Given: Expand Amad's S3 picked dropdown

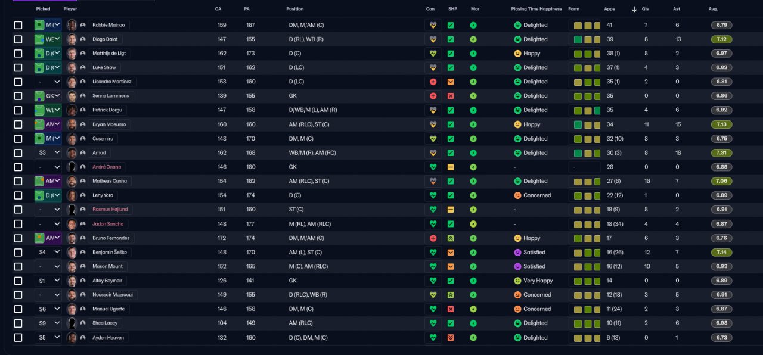Looking at the screenshot, I should [x=57, y=153].
